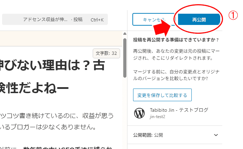The width and height of the screenshot is (243, 149).
Task: Click the scrollbar up arrow
Action: [124, 34]
